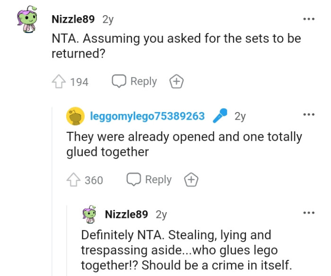Open leggomylego75389263's yellow avatar
331x276 pixels.
(75, 116)
